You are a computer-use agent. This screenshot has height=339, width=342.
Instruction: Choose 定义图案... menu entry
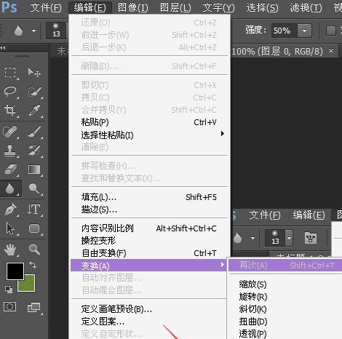click(x=149, y=322)
